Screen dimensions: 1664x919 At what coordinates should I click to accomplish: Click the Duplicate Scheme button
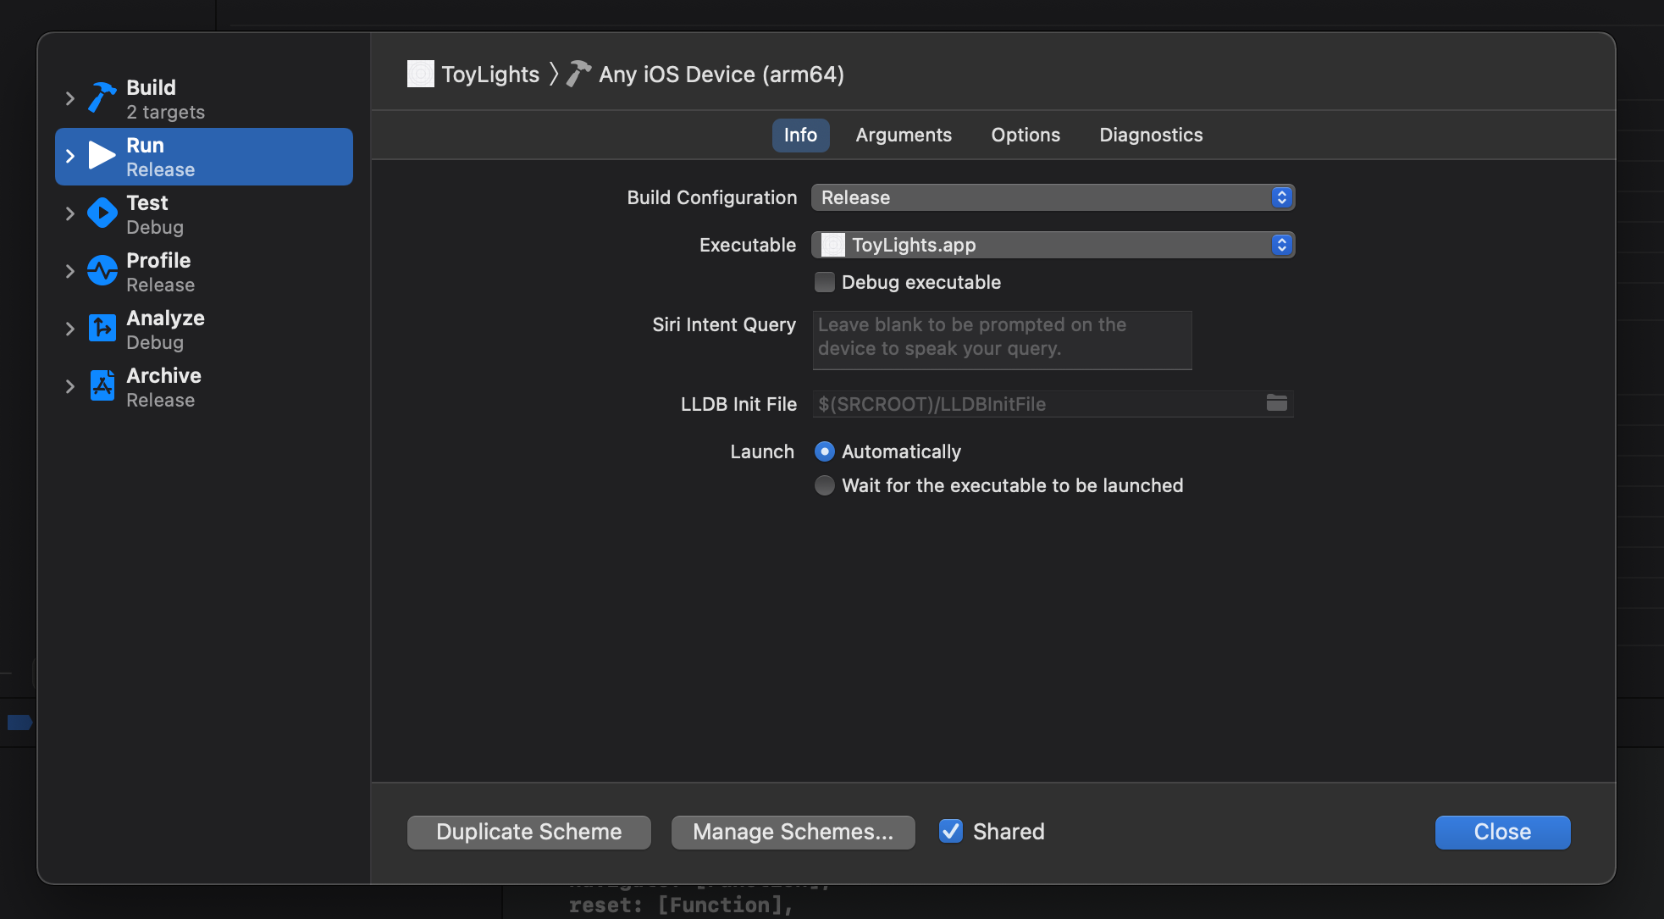[x=528, y=832]
